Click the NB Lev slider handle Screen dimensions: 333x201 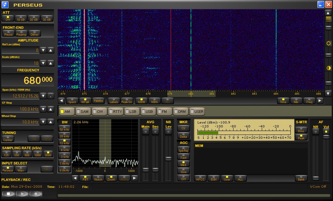tap(168, 159)
